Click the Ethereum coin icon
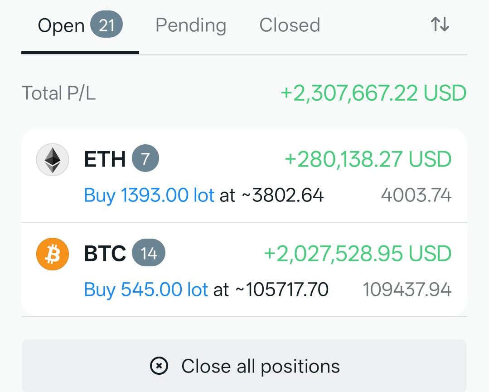 pyautogui.click(x=53, y=159)
